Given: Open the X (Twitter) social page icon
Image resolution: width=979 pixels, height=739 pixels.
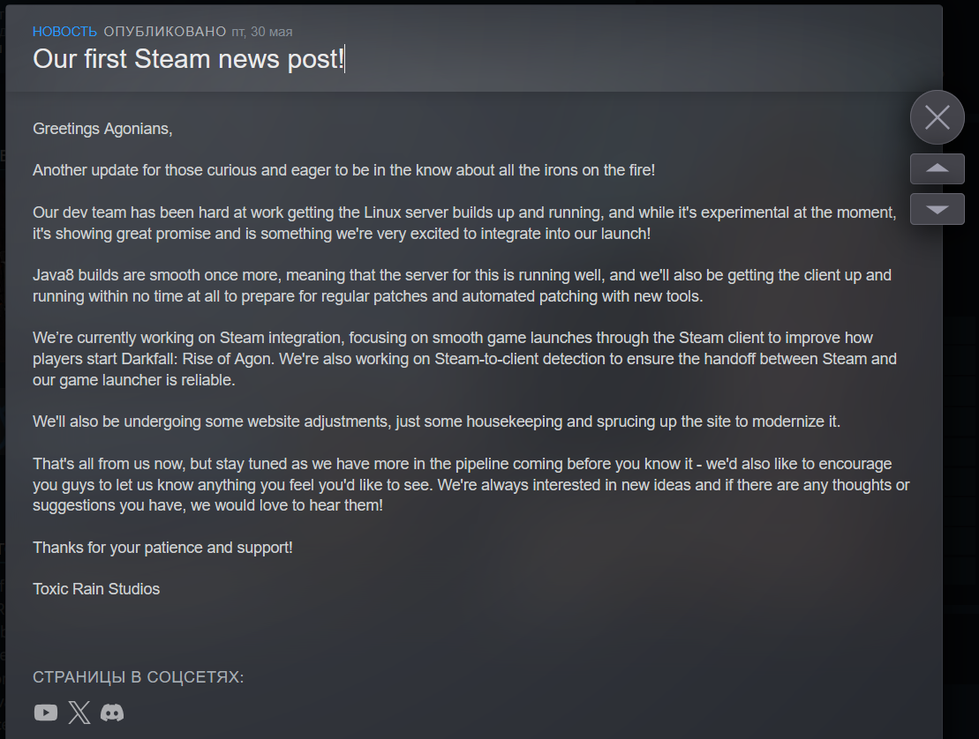Looking at the screenshot, I should (x=79, y=713).
